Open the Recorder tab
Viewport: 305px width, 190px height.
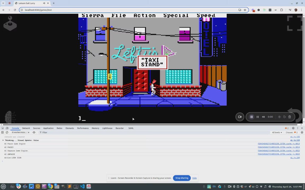(x=119, y=128)
